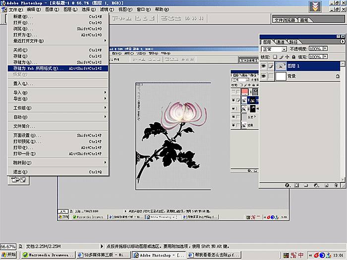Open new fill or adjustment layer icon

coord(316,185)
